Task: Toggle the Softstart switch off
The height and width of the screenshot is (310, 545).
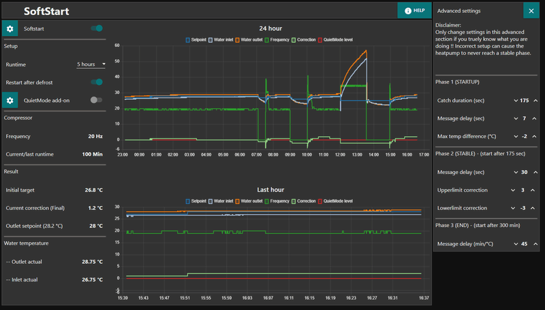Action: (x=97, y=29)
